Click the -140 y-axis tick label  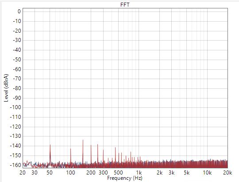click(x=15, y=146)
